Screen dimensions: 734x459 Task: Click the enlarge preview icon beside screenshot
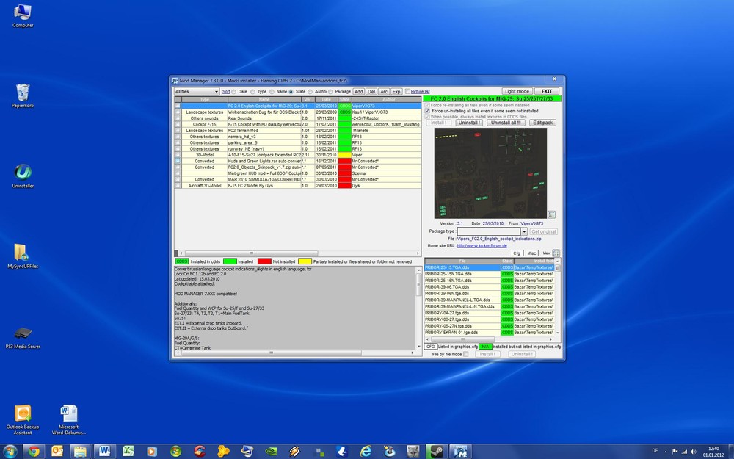pos(551,214)
